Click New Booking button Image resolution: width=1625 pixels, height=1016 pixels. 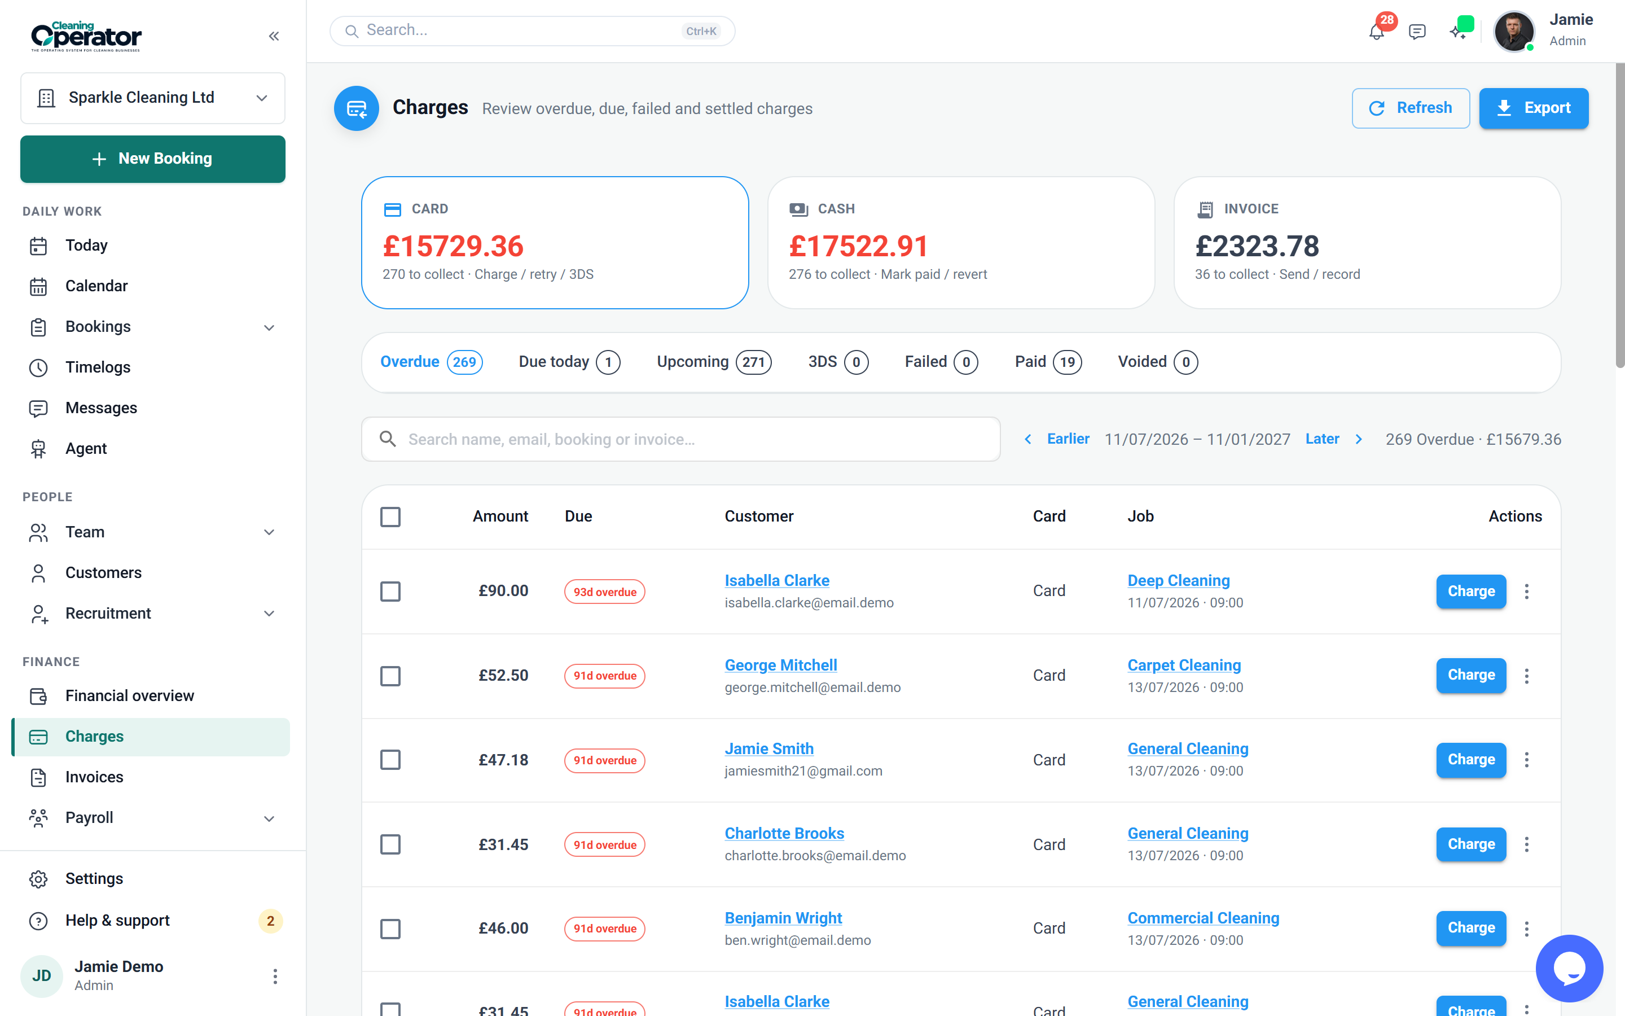coord(152,159)
